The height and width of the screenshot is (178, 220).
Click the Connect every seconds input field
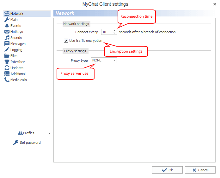point(107,32)
